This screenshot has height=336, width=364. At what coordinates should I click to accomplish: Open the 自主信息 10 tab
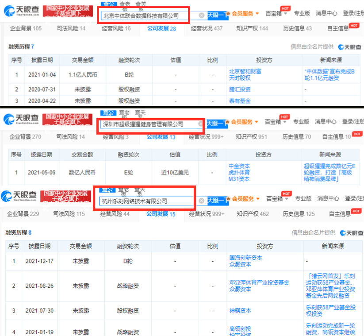click(337, 137)
